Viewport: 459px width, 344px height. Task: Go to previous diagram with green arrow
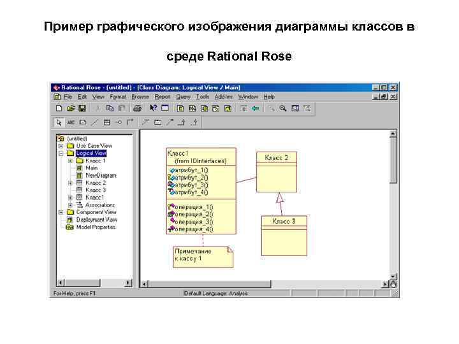(256, 108)
